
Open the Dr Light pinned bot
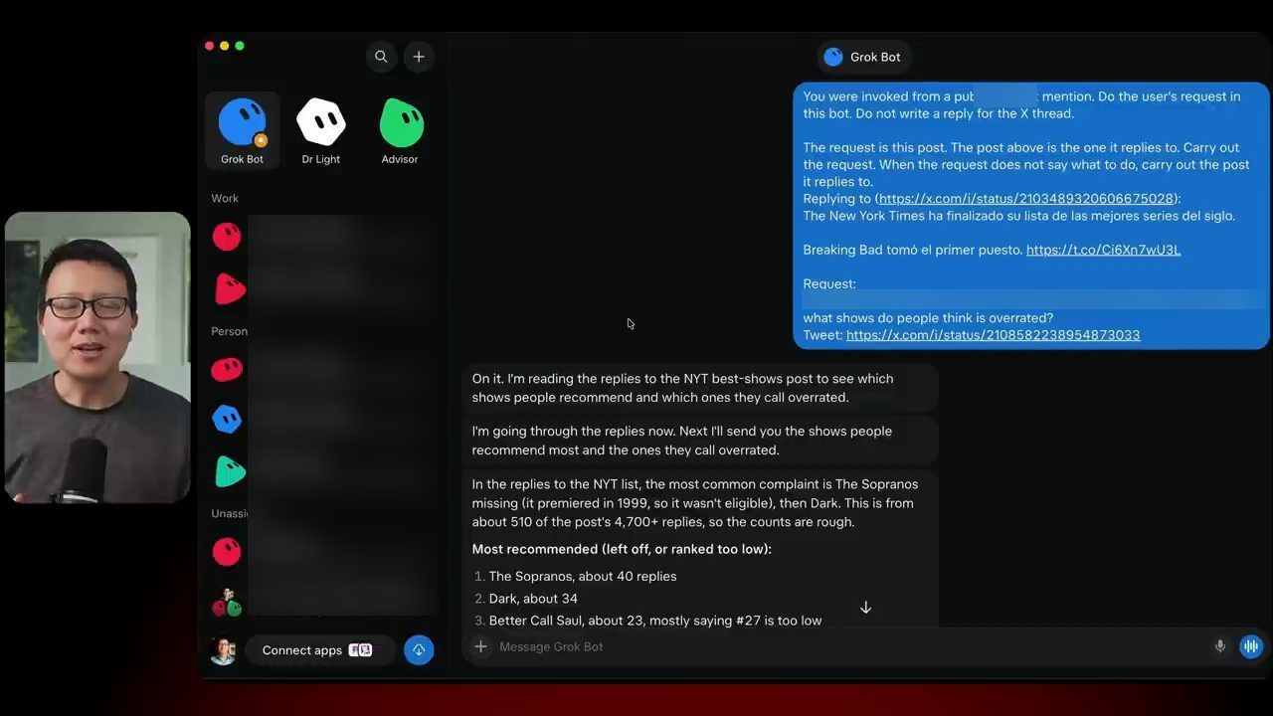321,130
